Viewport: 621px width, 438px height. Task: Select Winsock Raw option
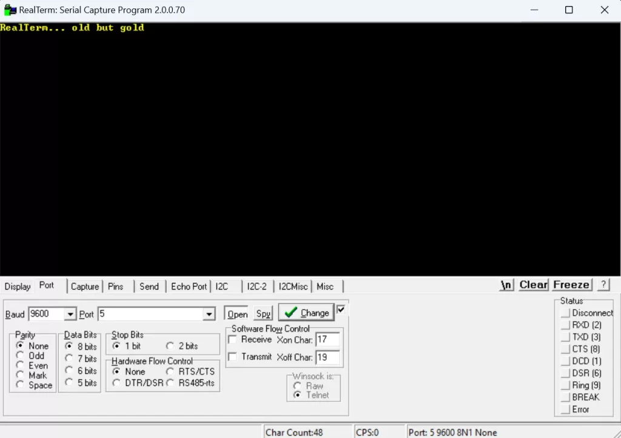click(x=309, y=386)
